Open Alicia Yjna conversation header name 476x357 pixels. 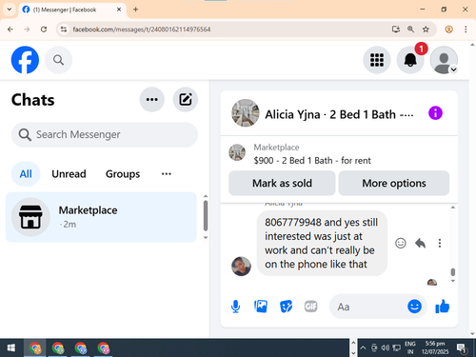[x=339, y=114]
